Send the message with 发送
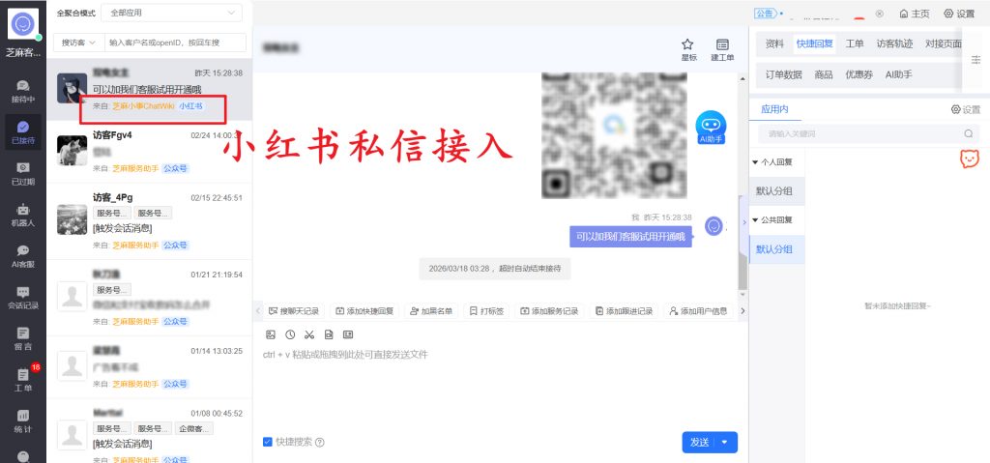Viewport: 990px width, 463px height. coord(699,442)
